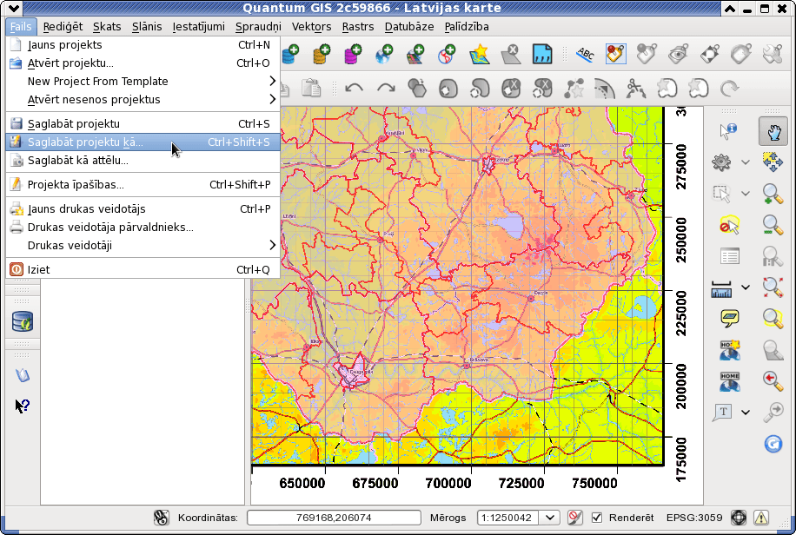Click the Show/hide labels eye tag icon
The image size is (796, 535).
coord(678,55)
